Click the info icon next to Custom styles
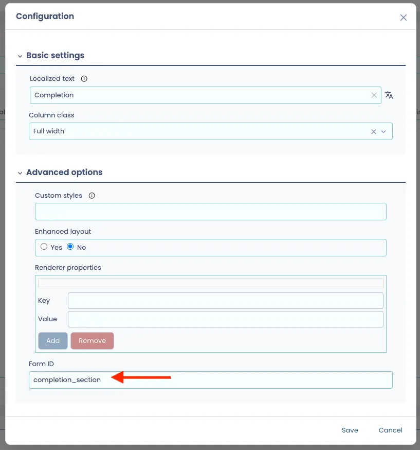Image resolution: width=420 pixels, height=450 pixels. [x=92, y=196]
